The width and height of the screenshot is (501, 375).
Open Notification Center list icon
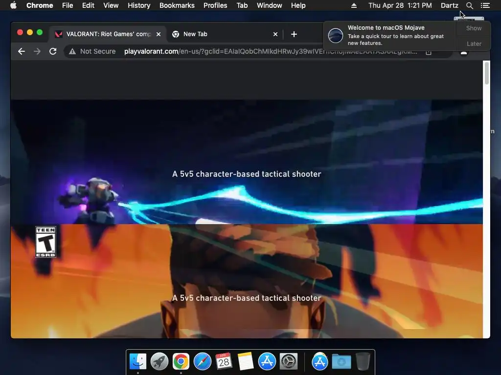(485, 5)
